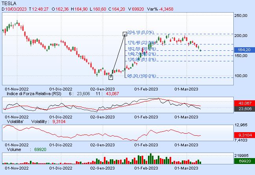Click Fibonacci level 204,18 (0,0%) label
Viewport: 255px width, 175px height.
coord(140,32)
